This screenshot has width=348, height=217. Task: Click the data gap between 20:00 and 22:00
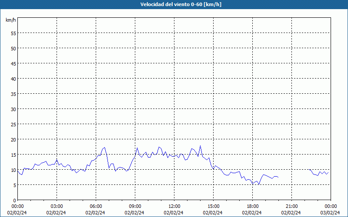(294, 174)
